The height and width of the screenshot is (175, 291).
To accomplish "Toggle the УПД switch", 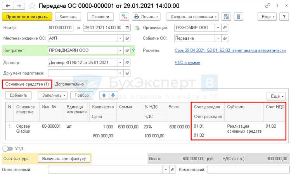I will 7,149.
